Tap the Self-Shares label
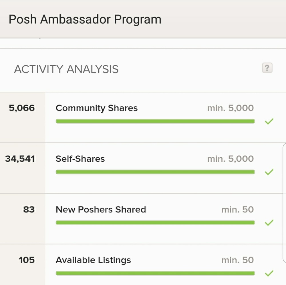286x285 pixels. 80,159
